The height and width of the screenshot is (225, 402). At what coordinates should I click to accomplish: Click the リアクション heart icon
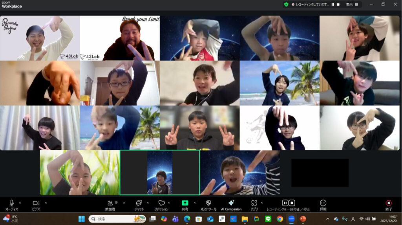(x=161, y=203)
